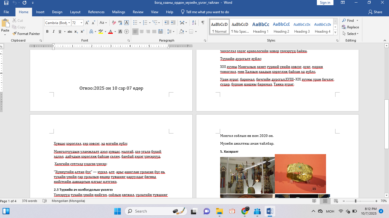
Task: Click the Save icon in the title bar
Action: tap(6, 3)
